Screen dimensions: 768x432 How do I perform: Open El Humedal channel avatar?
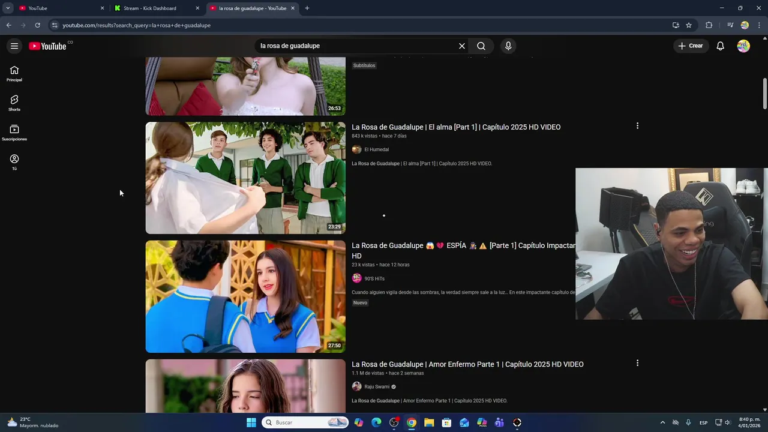click(x=356, y=149)
